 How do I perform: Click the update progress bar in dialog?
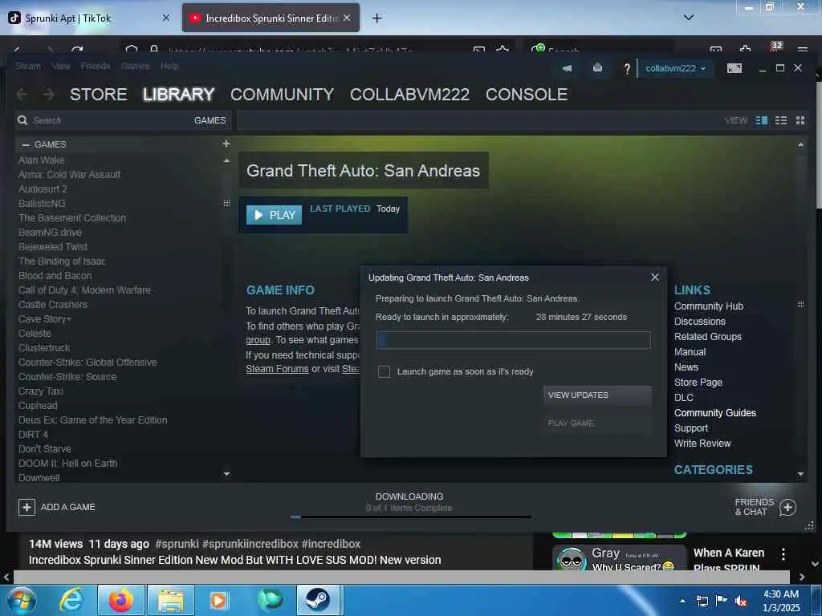click(x=513, y=340)
